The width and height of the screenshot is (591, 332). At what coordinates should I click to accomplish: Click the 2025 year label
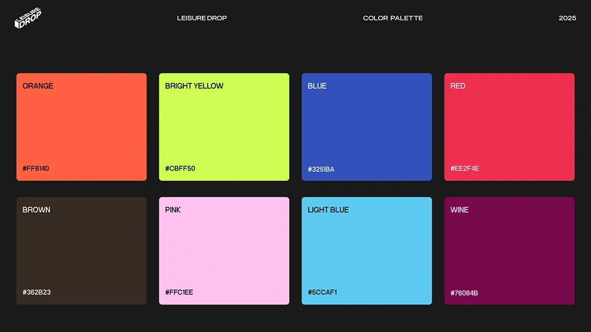(567, 18)
